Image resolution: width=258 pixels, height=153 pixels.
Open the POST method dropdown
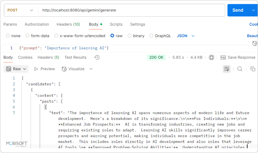click(21, 10)
